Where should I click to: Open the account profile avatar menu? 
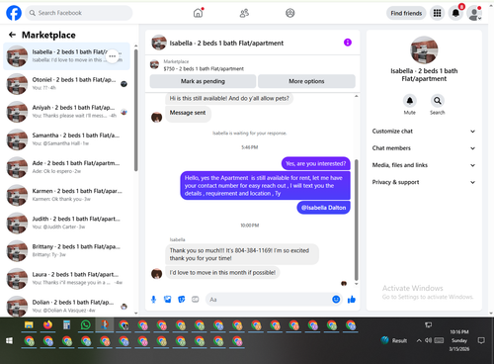click(474, 13)
